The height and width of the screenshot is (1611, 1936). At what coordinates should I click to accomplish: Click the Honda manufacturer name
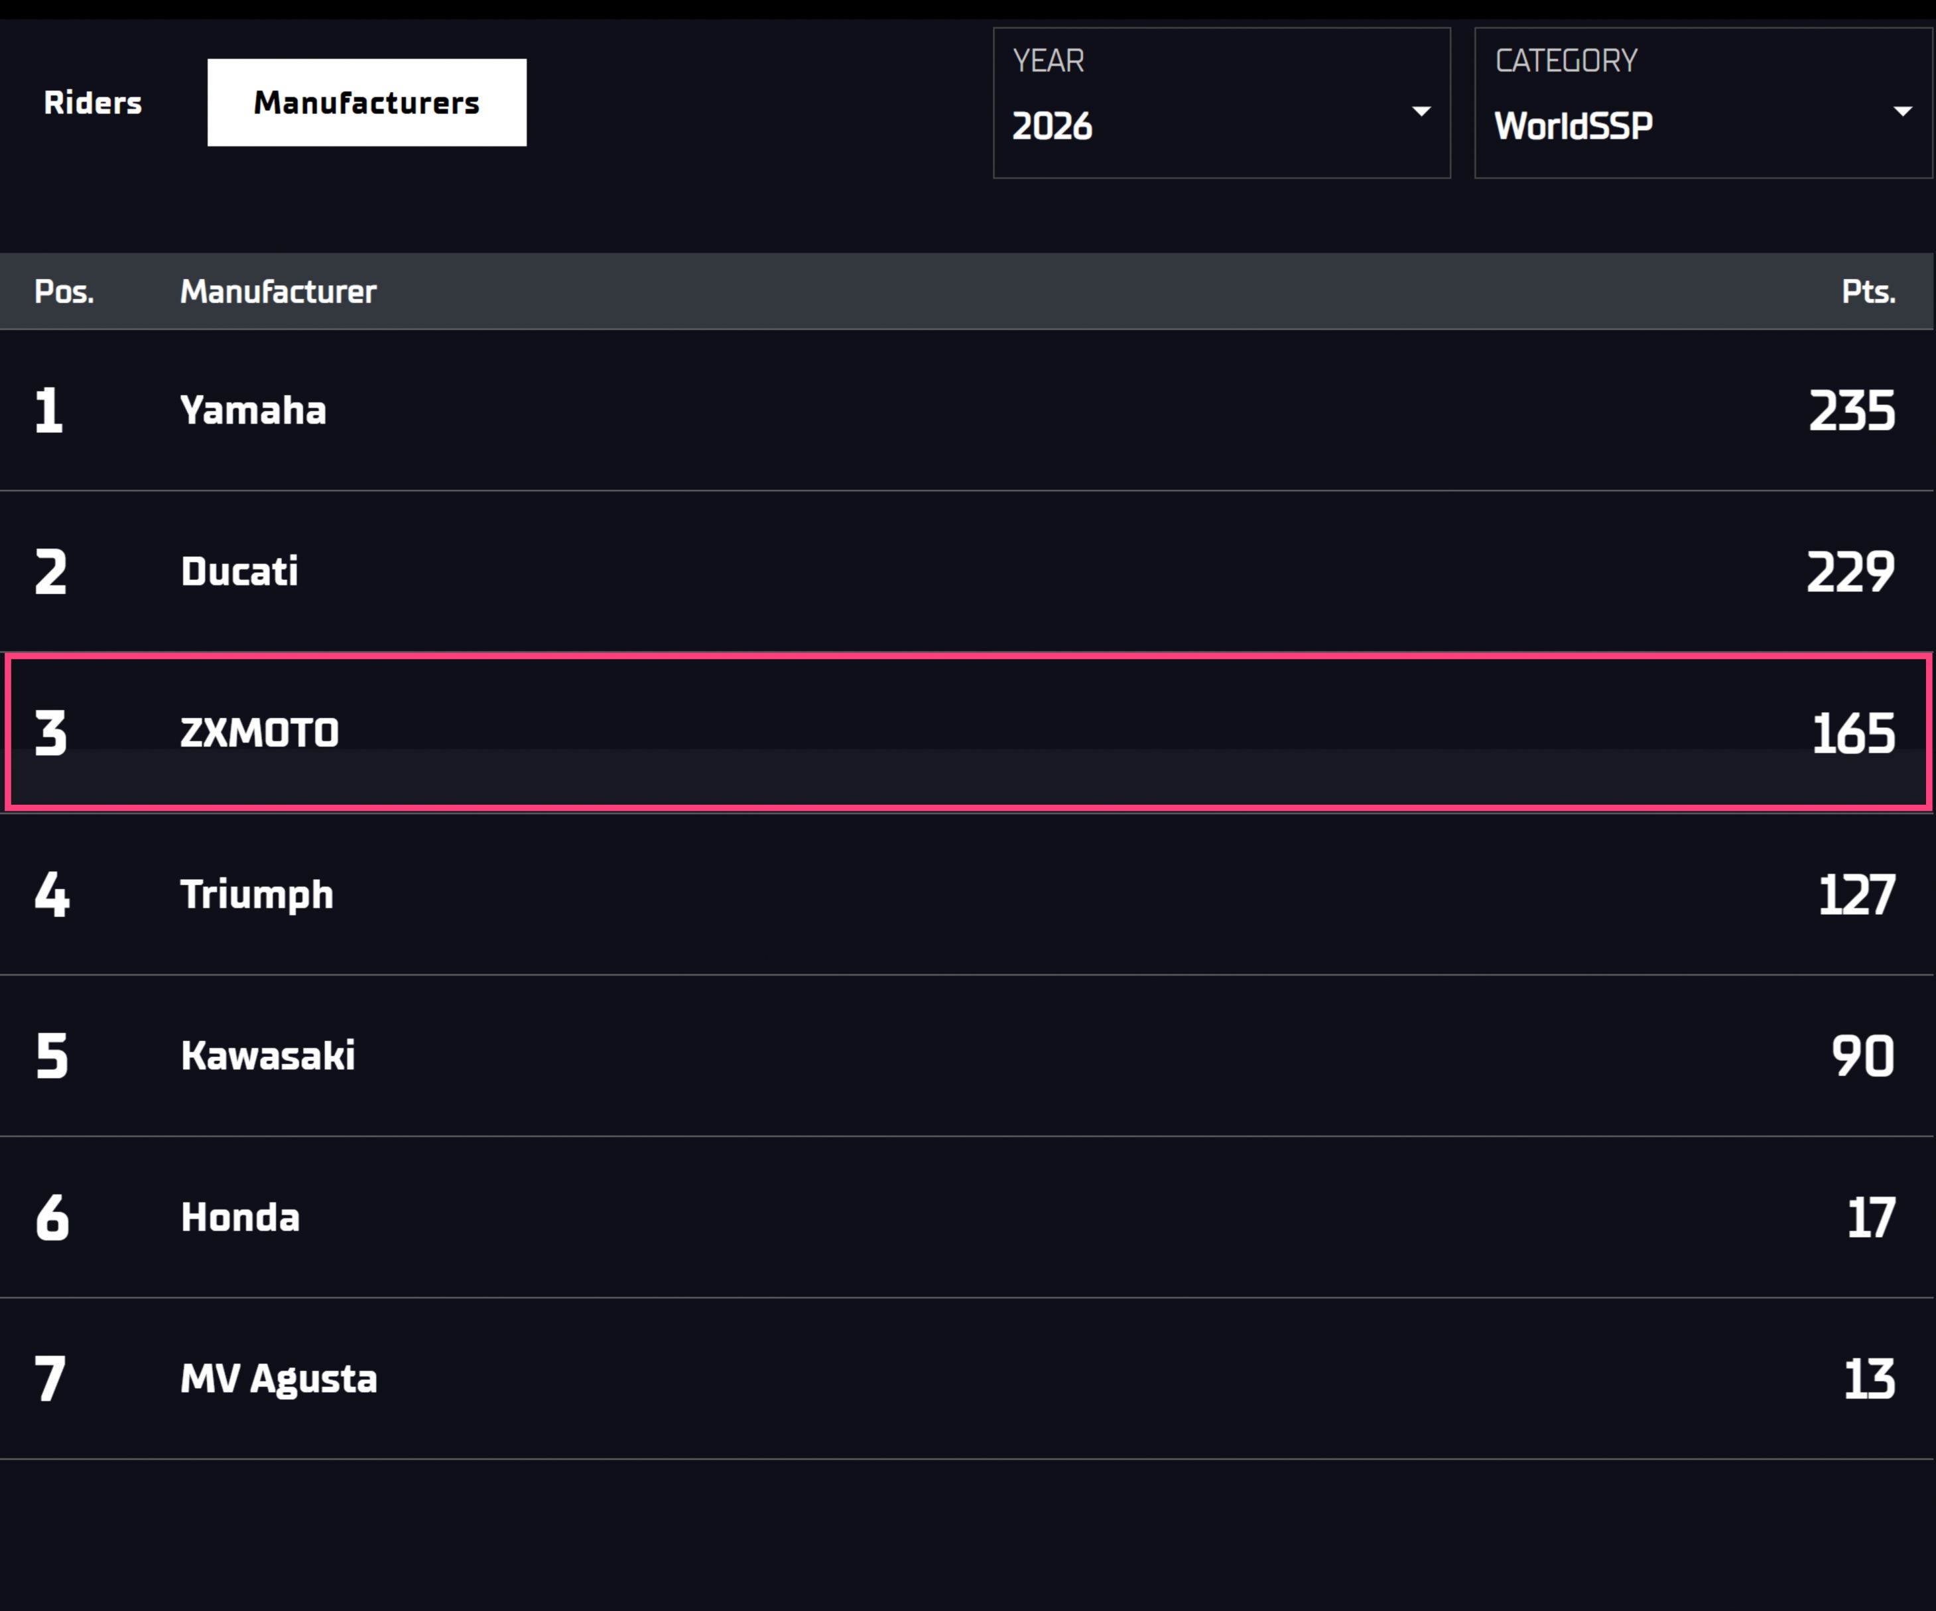[x=241, y=1217]
